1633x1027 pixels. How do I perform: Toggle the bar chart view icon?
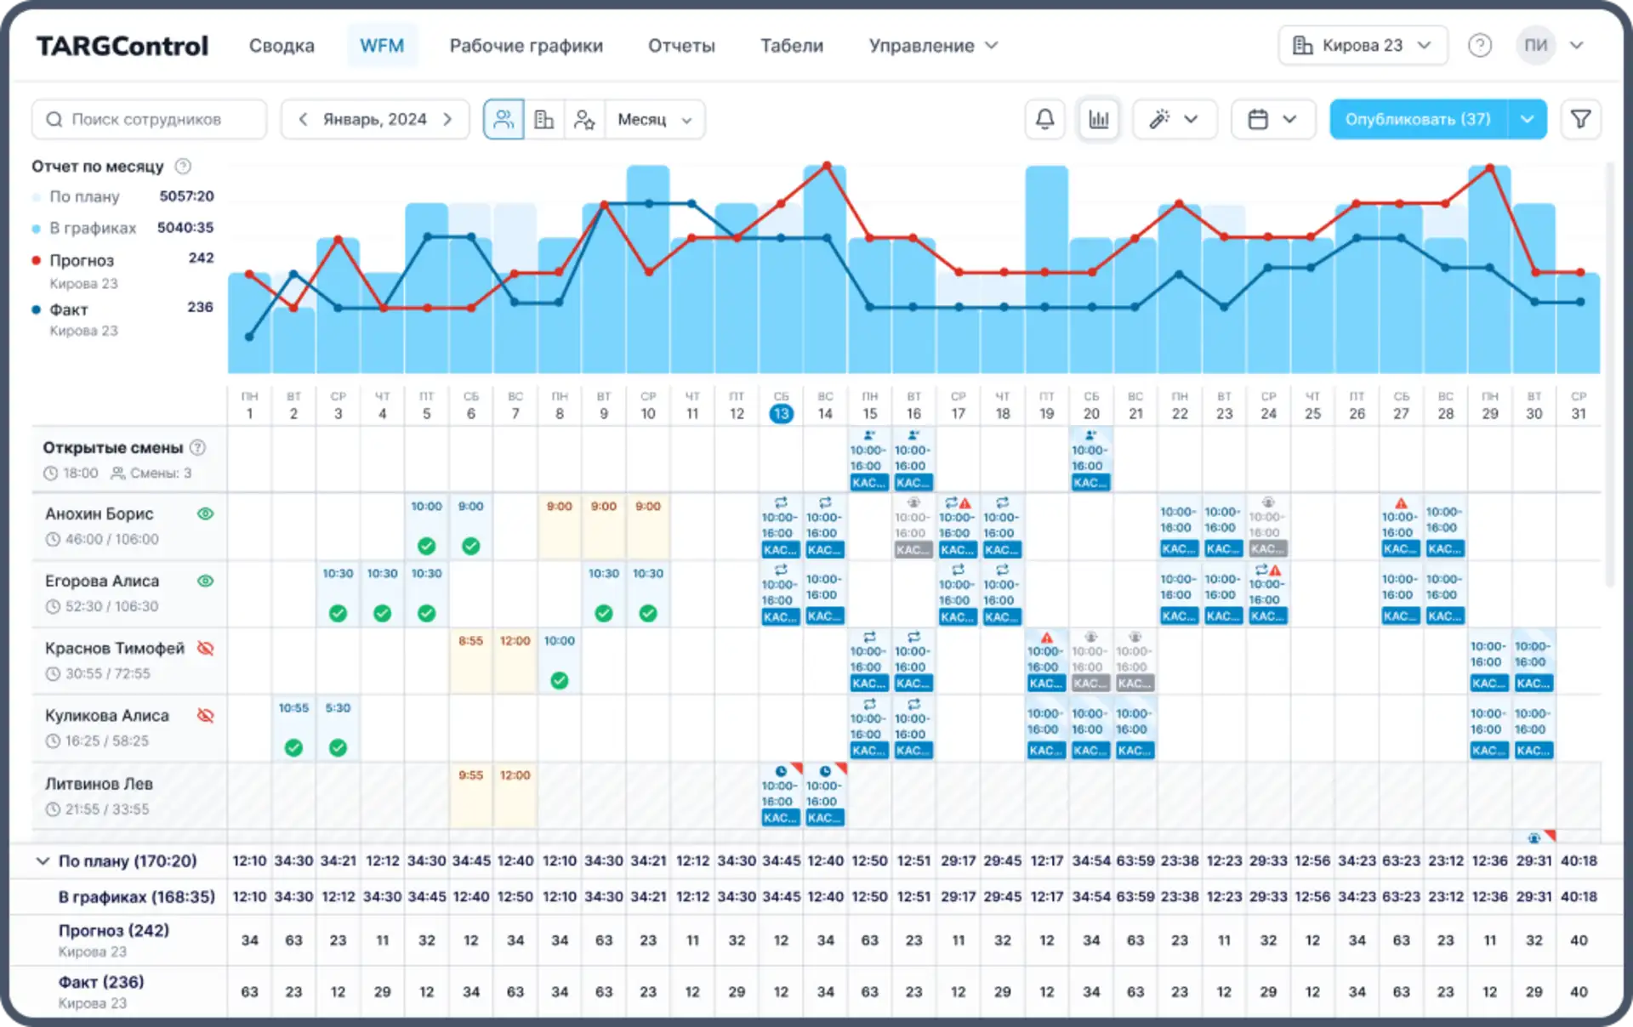(1098, 119)
